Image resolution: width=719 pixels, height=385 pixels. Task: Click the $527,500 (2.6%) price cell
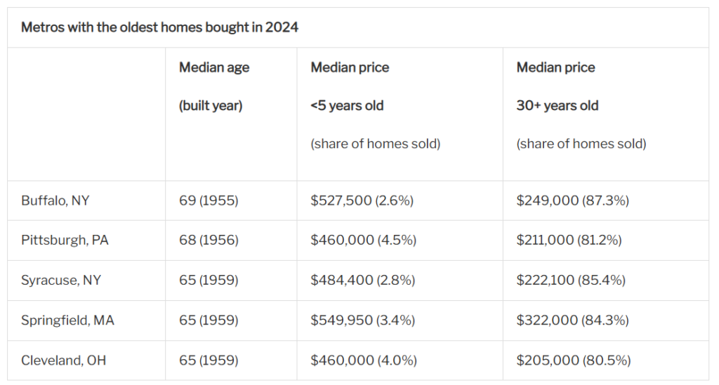click(x=362, y=201)
